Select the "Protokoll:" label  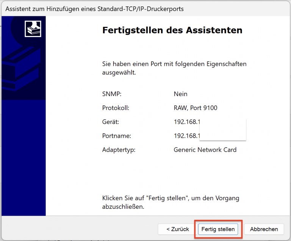tap(116, 108)
